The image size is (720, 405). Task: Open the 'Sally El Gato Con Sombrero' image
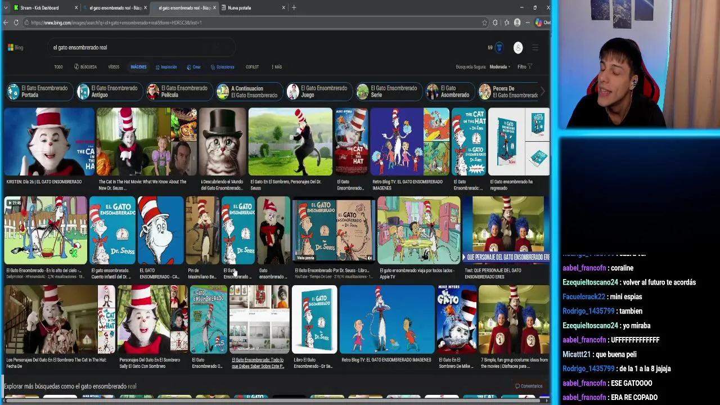tap(152, 319)
